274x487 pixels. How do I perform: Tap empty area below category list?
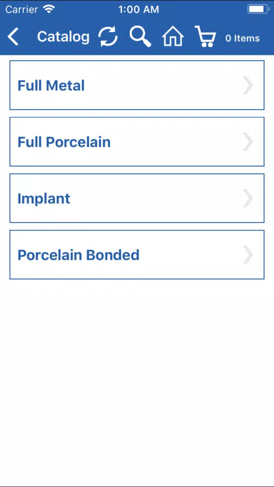click(137, 382)
